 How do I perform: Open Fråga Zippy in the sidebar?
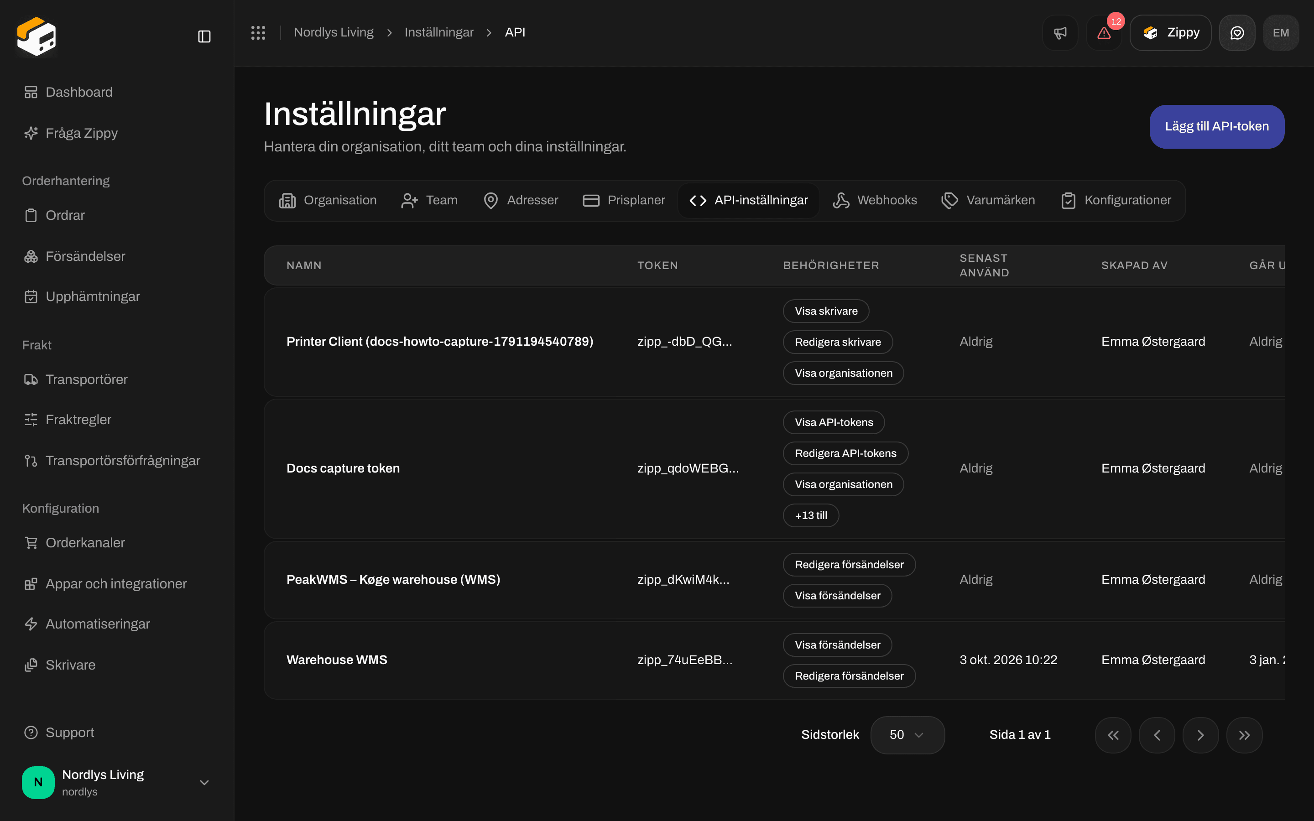click(71, 133)
